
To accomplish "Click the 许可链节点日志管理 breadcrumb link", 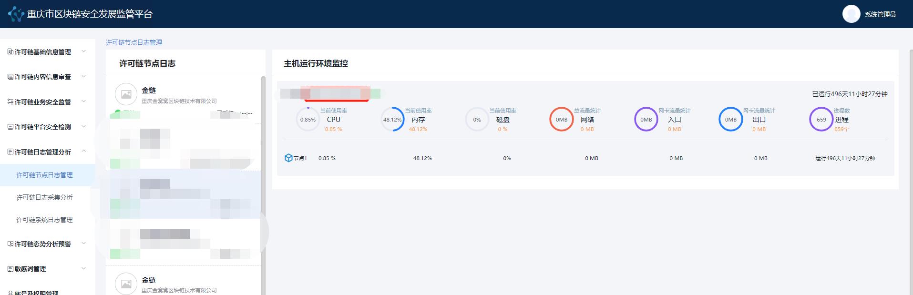I will (134, 42).
